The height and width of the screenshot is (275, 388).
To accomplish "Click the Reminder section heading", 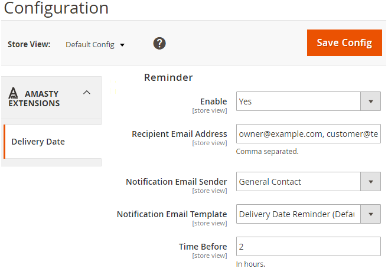I will tap(168, 77).
